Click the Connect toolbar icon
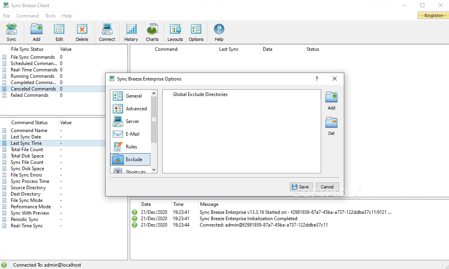The width and height of the screenshot is (449, 269). click(107, 33)
